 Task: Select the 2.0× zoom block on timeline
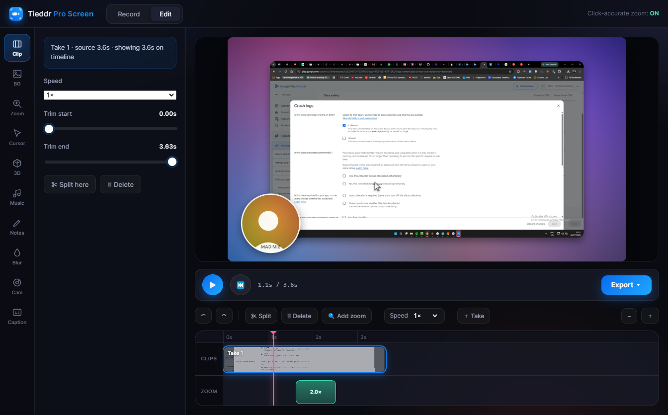(316, 392)
